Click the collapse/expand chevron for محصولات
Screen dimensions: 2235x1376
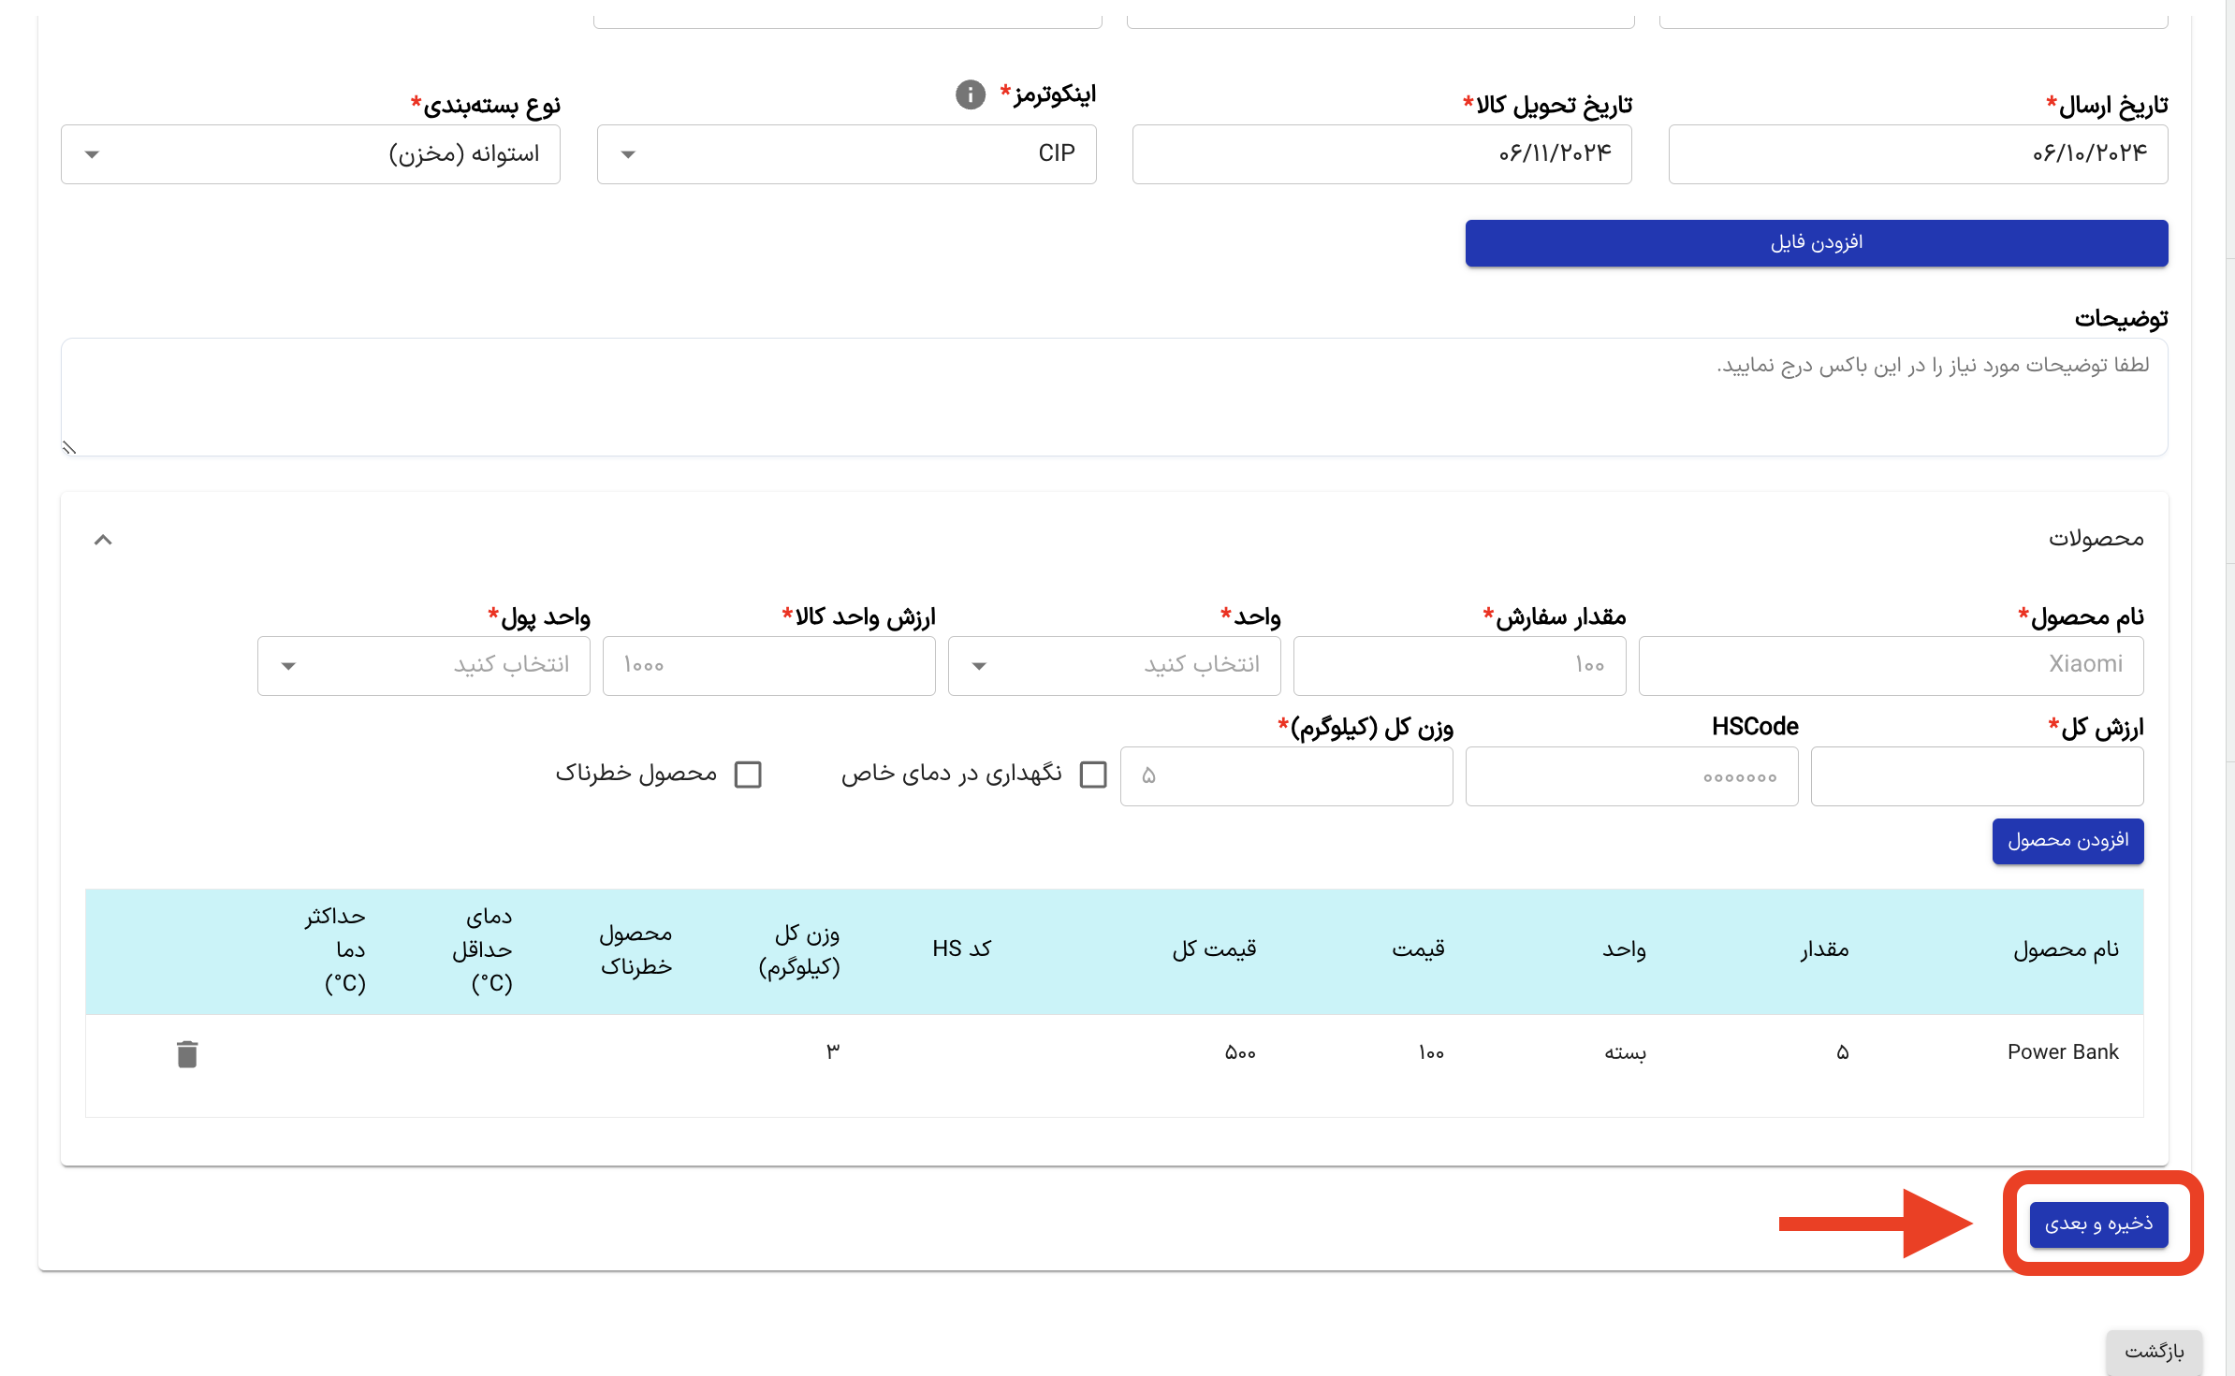tap(102, 540)
